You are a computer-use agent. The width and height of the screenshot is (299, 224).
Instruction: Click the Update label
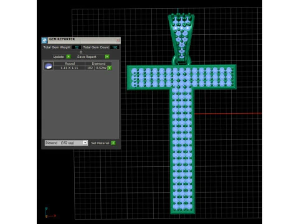click(x=59, y=57)
